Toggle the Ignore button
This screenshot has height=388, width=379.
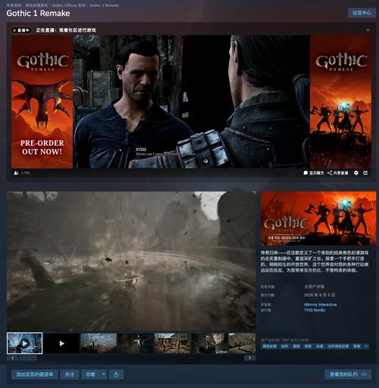pyautogui.click(x=90, y=374)
